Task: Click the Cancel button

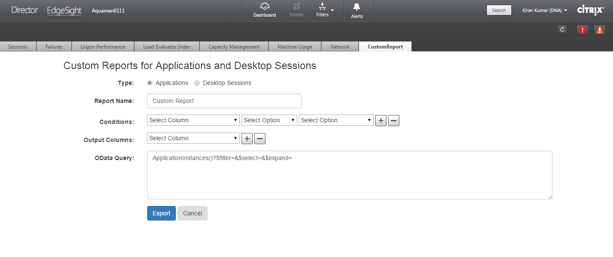Action: click(x=193, y=213)
